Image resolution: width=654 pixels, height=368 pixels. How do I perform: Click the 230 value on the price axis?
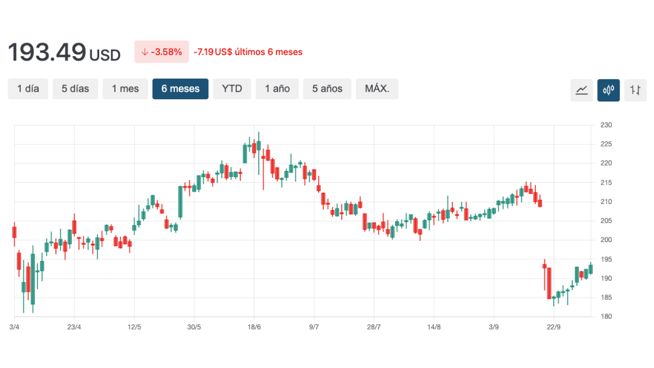click(607, 125)
